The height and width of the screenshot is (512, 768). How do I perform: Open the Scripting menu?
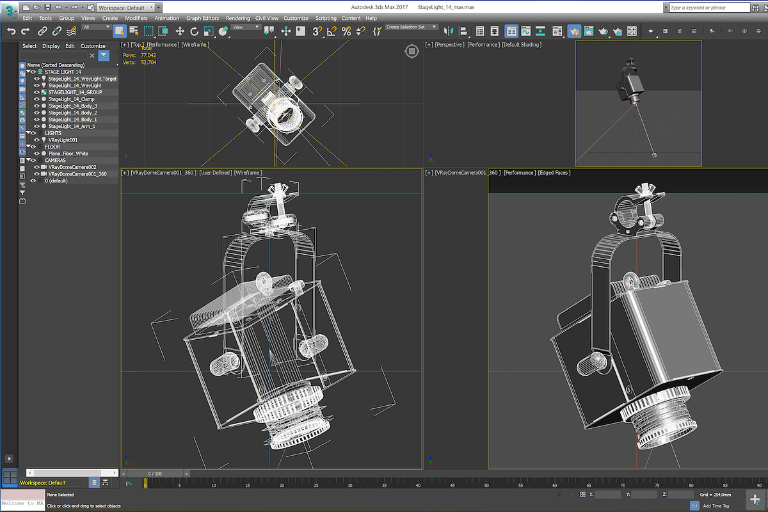coord(326,19)
